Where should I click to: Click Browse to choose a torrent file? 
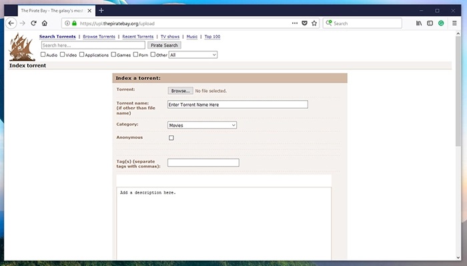(181, 91)
